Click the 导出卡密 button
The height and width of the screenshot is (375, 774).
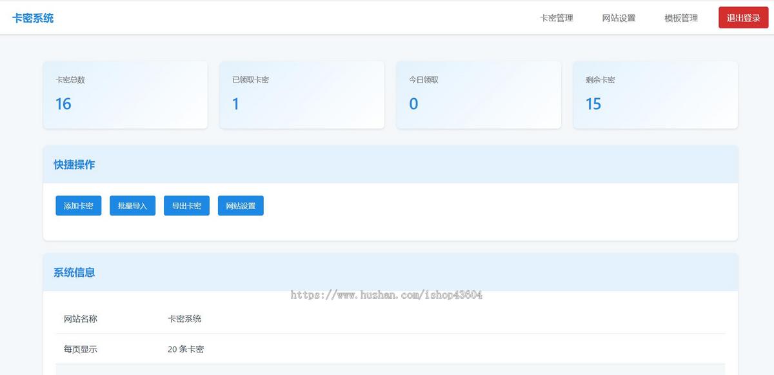pyautogui.click(x=186, y=206)
